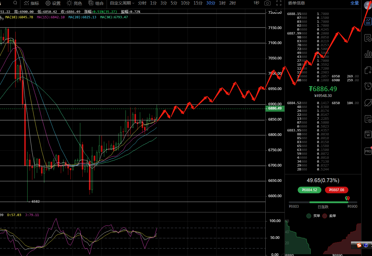Open the checklist document sidebar icon
372x256 pixels.
tap(368, 38)
